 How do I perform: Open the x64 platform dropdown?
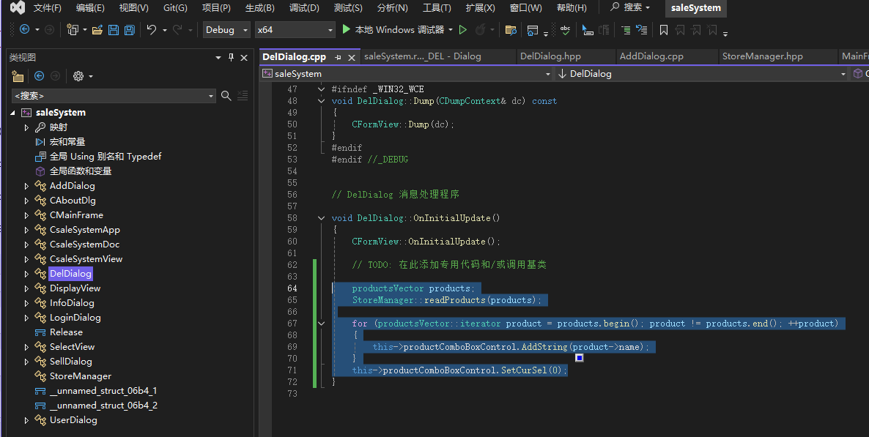pos(294,30)
